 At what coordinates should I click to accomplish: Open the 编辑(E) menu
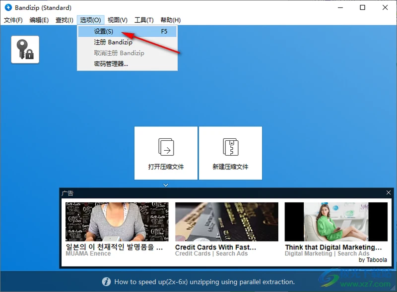coord(39,20)
